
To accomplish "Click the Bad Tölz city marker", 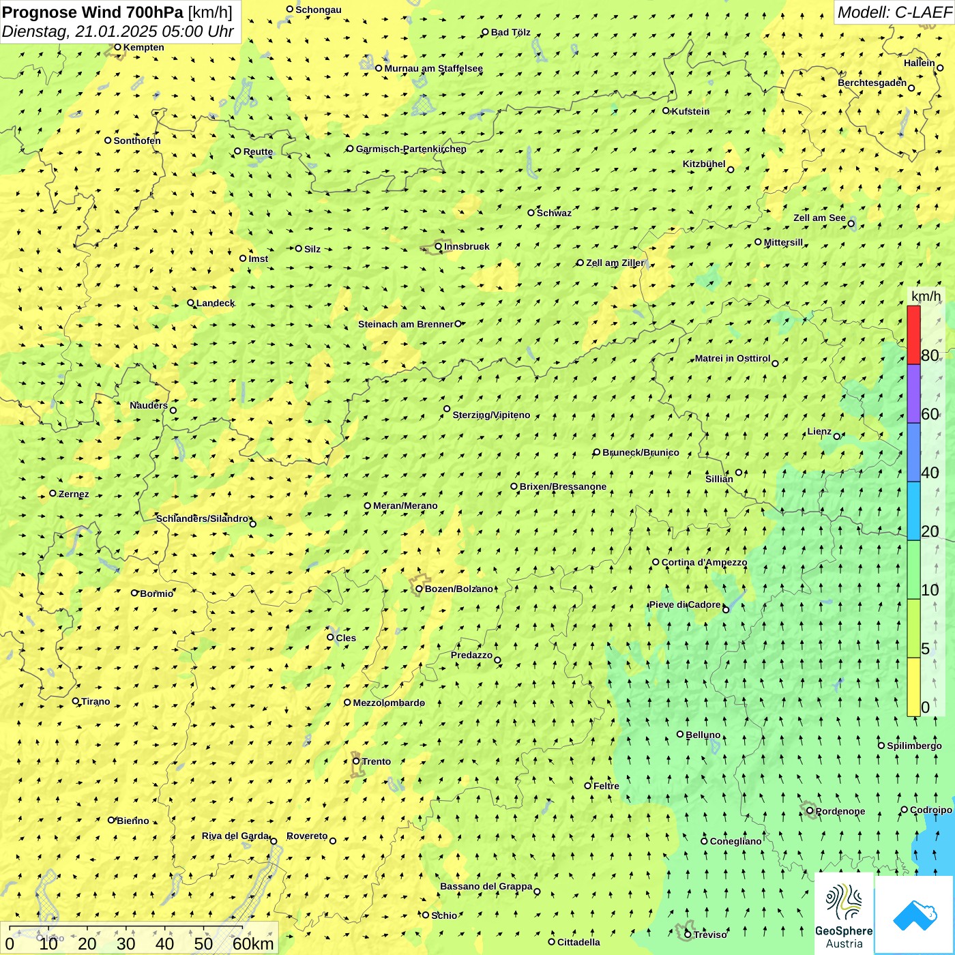I will (485, 32).
